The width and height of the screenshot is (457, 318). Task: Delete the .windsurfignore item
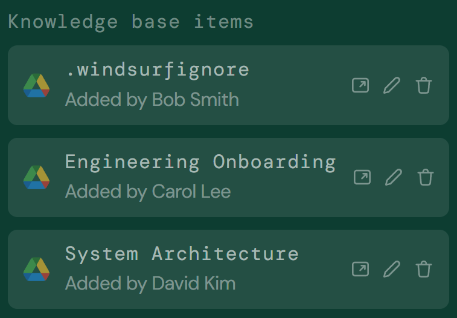pos(424,86)
